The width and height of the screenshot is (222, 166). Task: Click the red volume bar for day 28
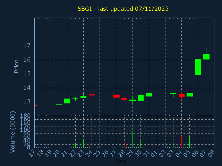[124, 145]
